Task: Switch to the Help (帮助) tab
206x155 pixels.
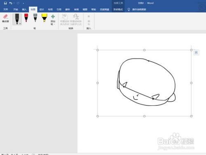Action: pyautogui.click(x=94, y=10)
